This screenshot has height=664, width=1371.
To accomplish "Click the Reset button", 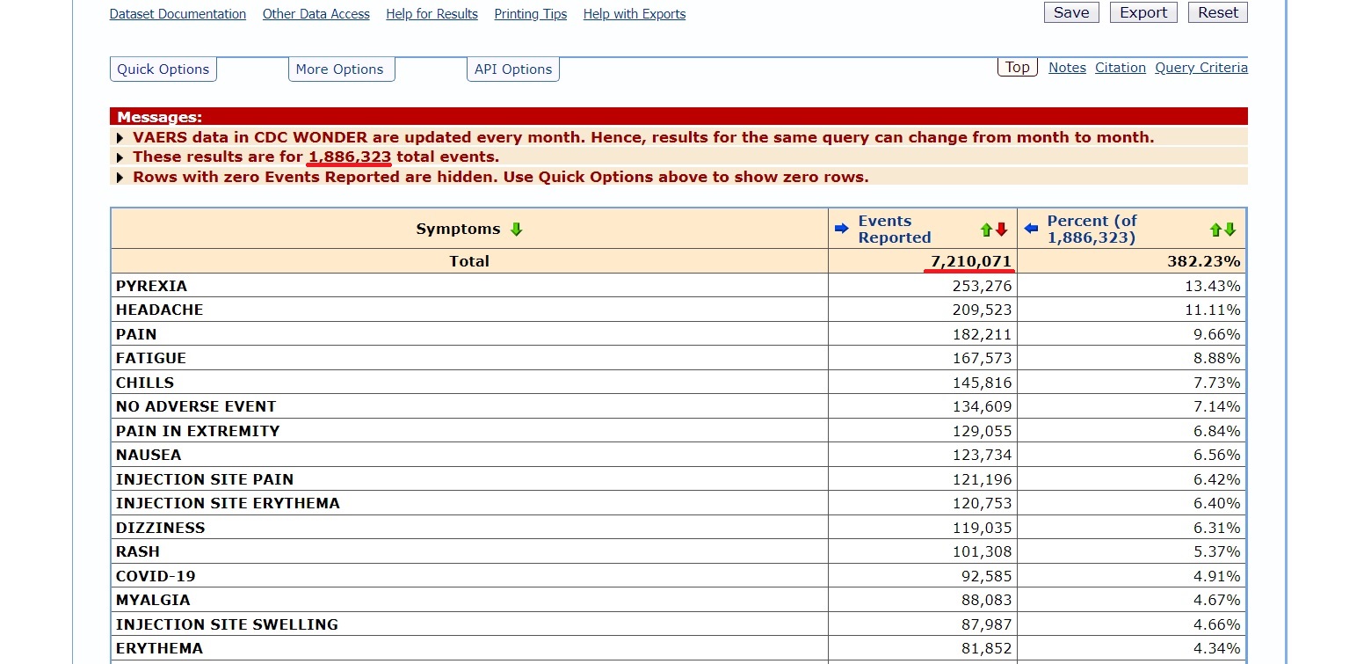I will [1217, 12].
